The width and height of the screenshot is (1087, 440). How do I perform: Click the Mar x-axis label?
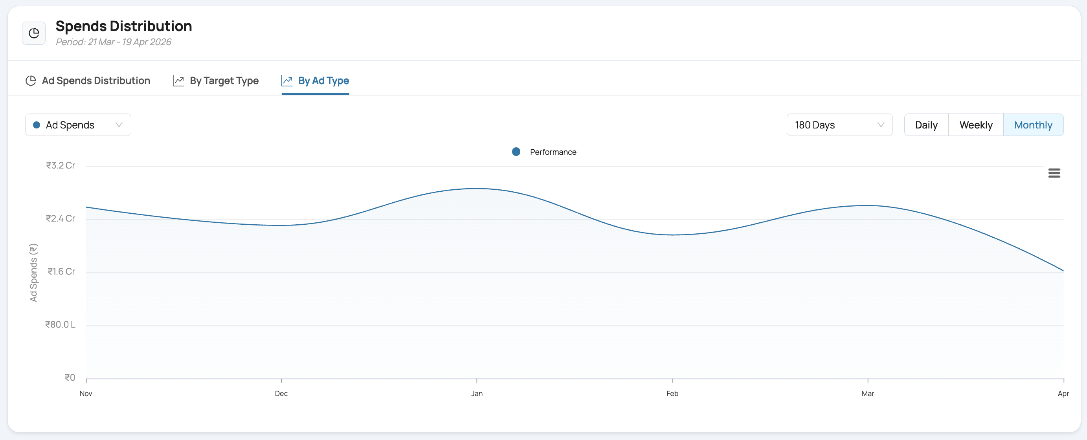click(868, 394)
